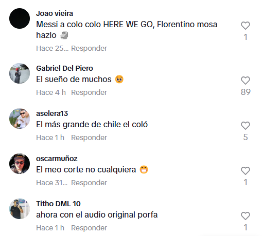Open Gabriel Del Piero's avatar
263x236 pixels.
(20, 73)
